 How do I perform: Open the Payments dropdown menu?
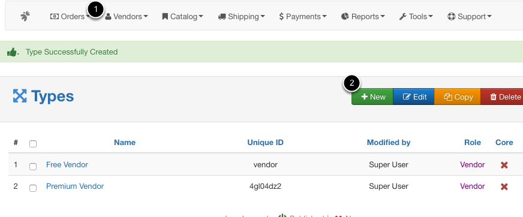(x=303, y=16)
